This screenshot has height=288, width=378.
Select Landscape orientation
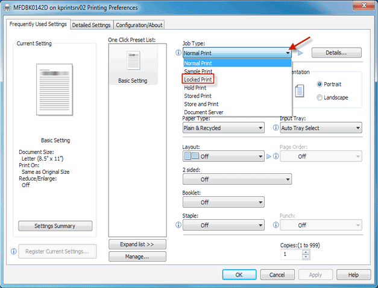[x=320, y=98]
